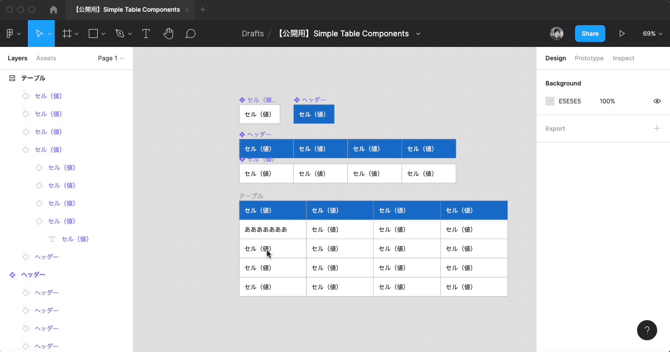Switch to the Assets tab

pos(46,58)
